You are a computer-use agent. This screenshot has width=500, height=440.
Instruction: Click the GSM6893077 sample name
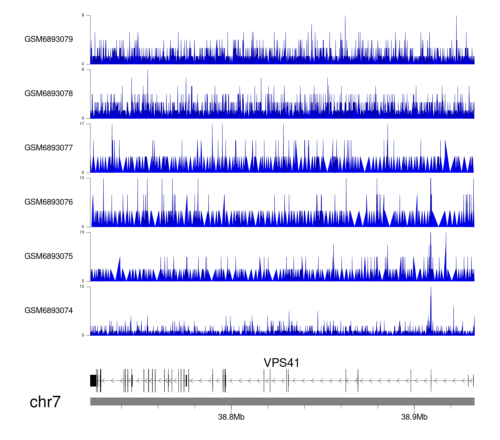(x=49, y=148)
